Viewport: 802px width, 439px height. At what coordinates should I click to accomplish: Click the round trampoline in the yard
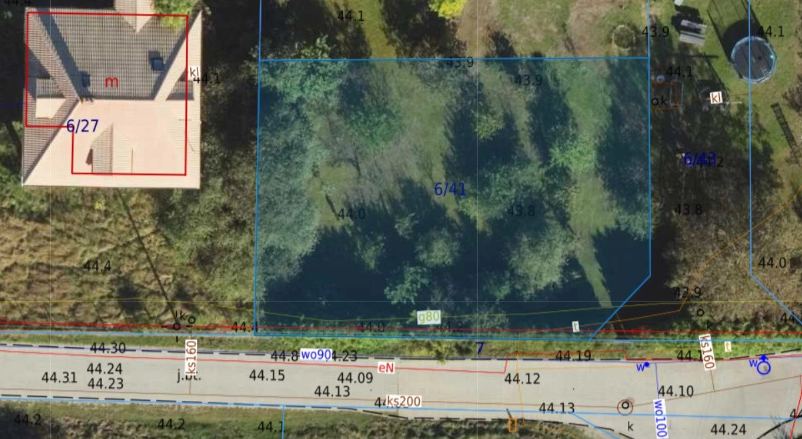tap(753, 59)
